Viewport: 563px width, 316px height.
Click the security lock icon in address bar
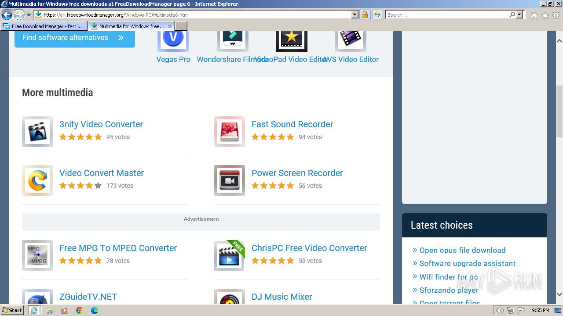tap(365, 15)
